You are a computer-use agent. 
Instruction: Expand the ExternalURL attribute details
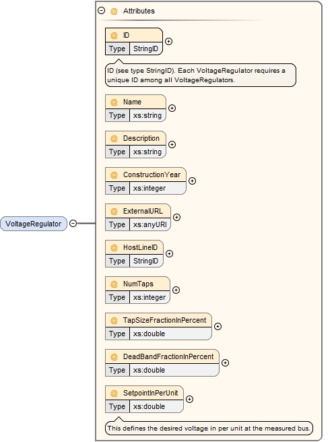pos(176,218)
